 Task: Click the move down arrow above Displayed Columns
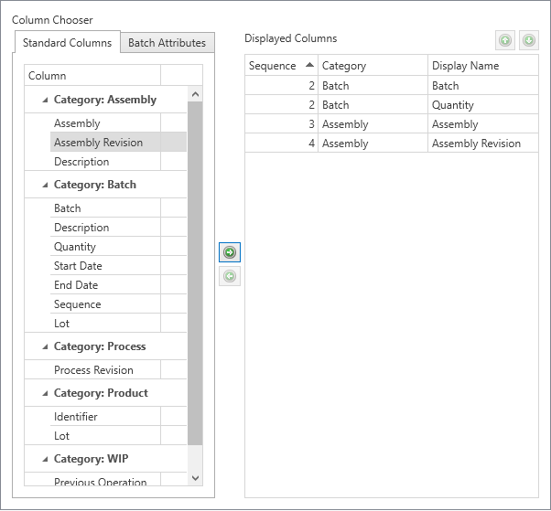point(528,40)
